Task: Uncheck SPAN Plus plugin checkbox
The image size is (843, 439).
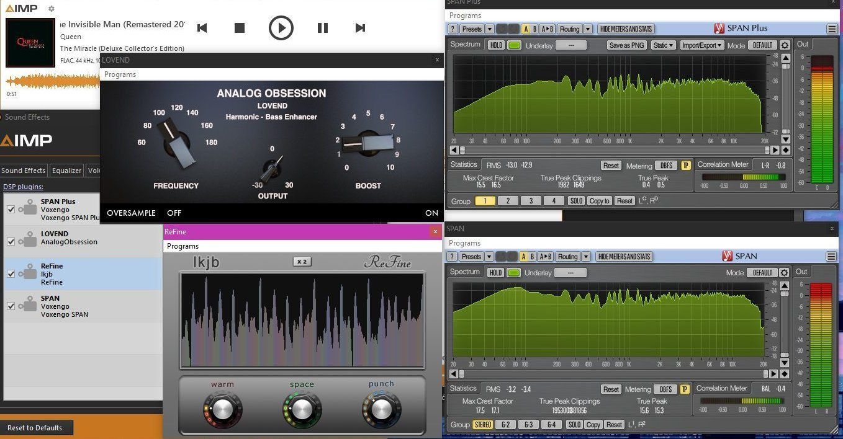Action: (x=11, y=210)
